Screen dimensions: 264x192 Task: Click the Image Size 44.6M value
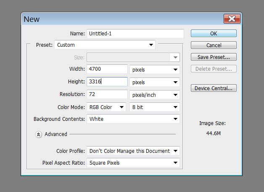(213, 133)
